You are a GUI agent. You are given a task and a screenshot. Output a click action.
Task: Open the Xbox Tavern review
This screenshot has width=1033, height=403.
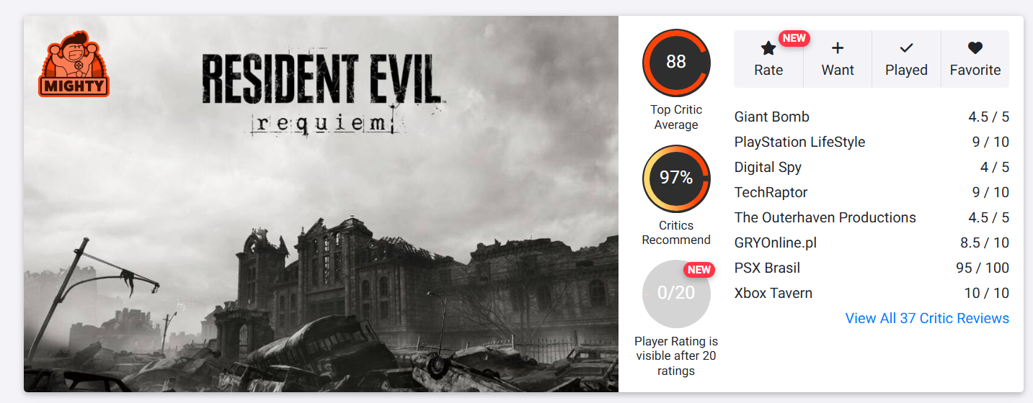pos(773,293)
